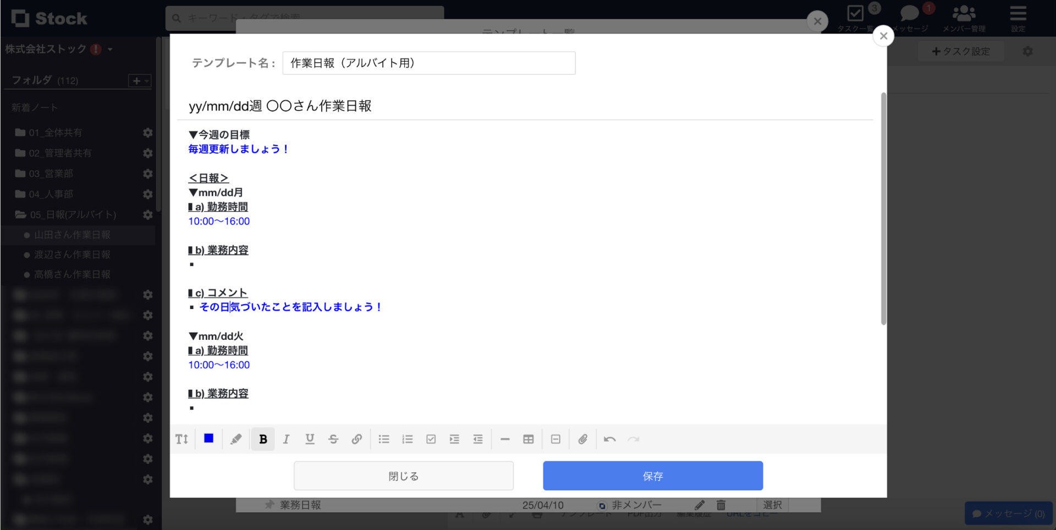Insert a bulleted list

[x=384, y=439]
